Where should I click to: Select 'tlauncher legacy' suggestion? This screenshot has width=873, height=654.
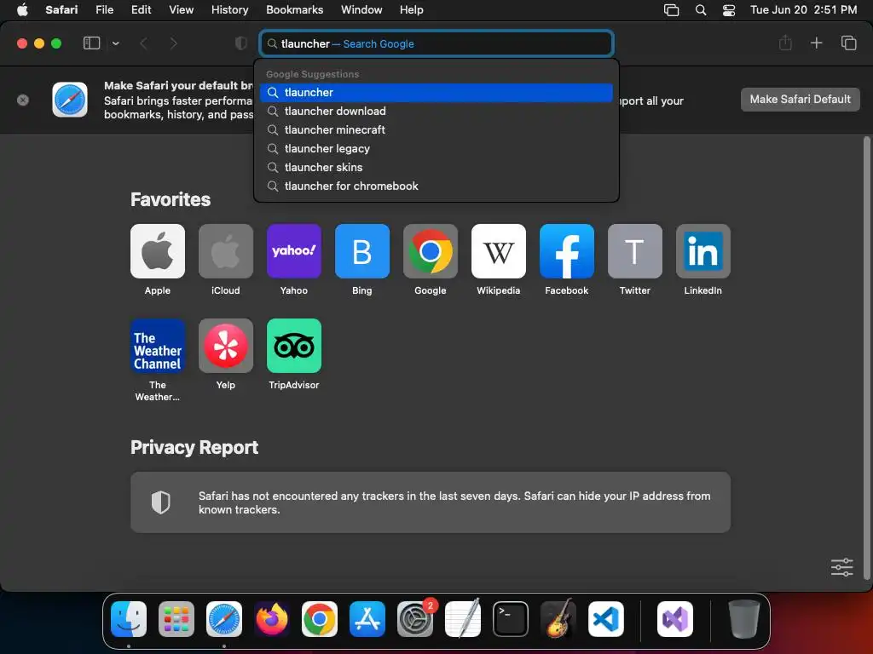(436, 148)
